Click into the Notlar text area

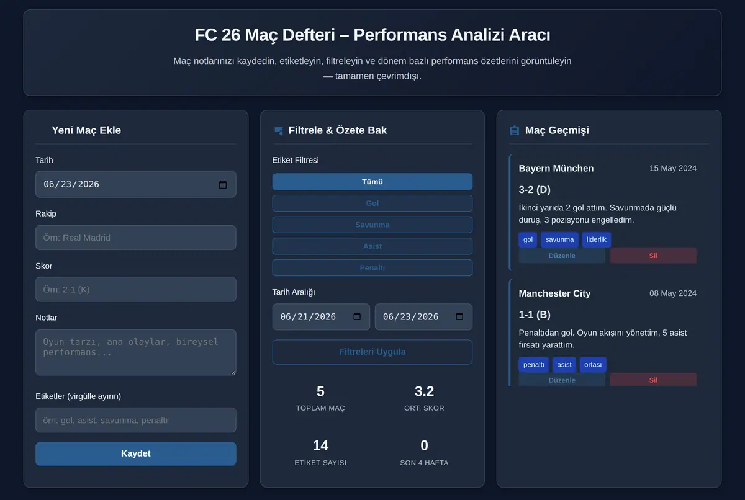pyautogui.click(x=136, y=352)
